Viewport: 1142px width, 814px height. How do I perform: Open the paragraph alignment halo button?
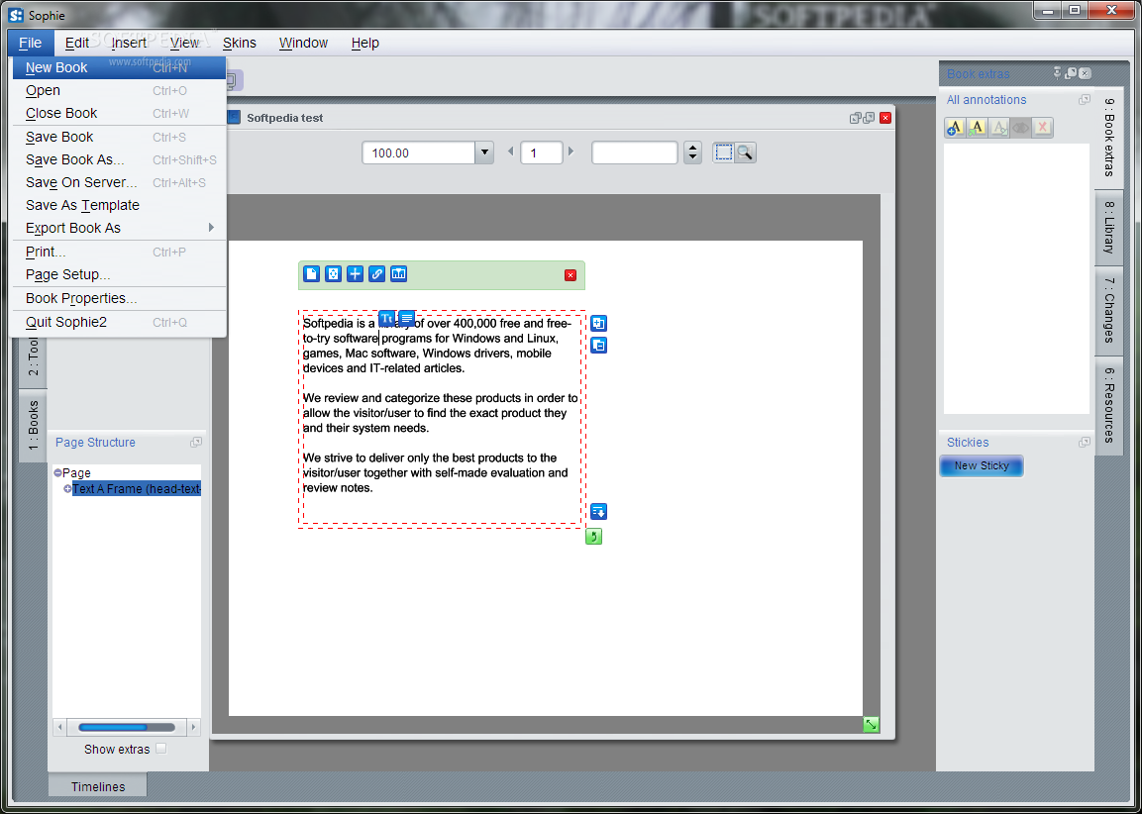point(406,318)
